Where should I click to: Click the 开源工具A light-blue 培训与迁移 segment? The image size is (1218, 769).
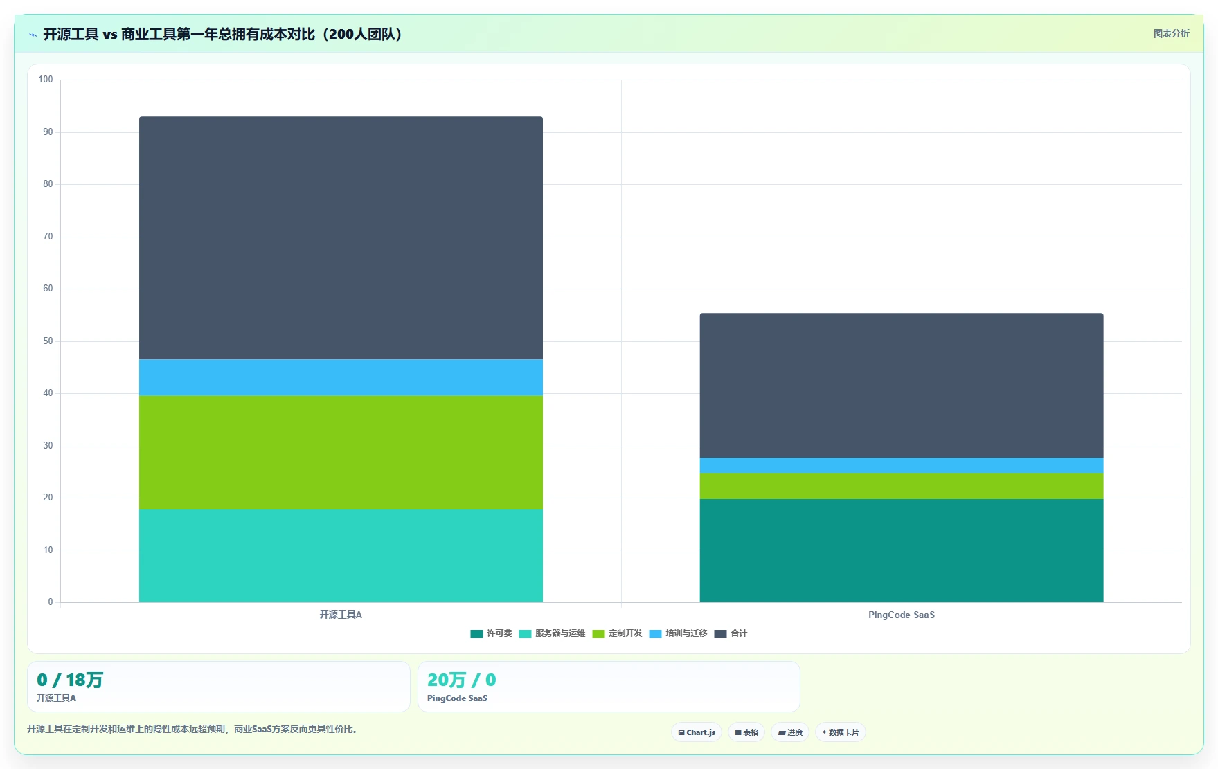pos(341,377)
